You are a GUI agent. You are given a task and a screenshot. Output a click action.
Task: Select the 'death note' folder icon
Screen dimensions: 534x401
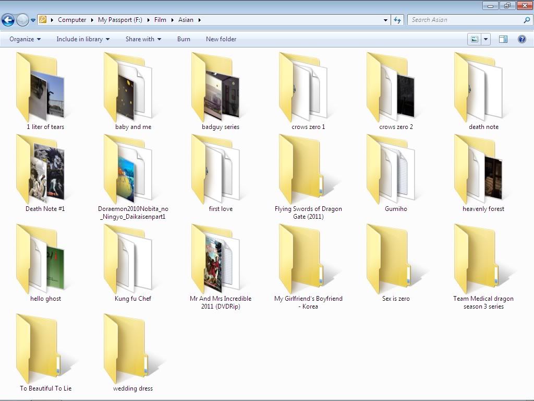[x=479, y=87]
